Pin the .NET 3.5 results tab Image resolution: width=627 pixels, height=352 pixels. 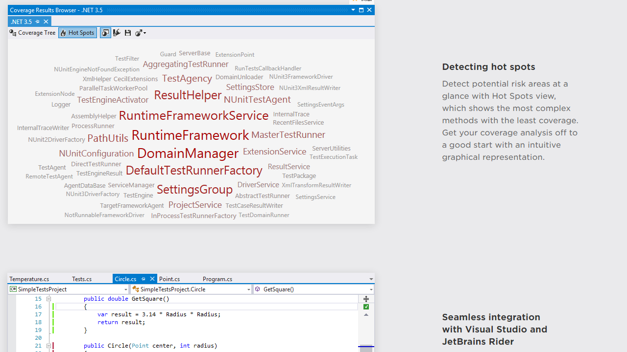[37, 22]
